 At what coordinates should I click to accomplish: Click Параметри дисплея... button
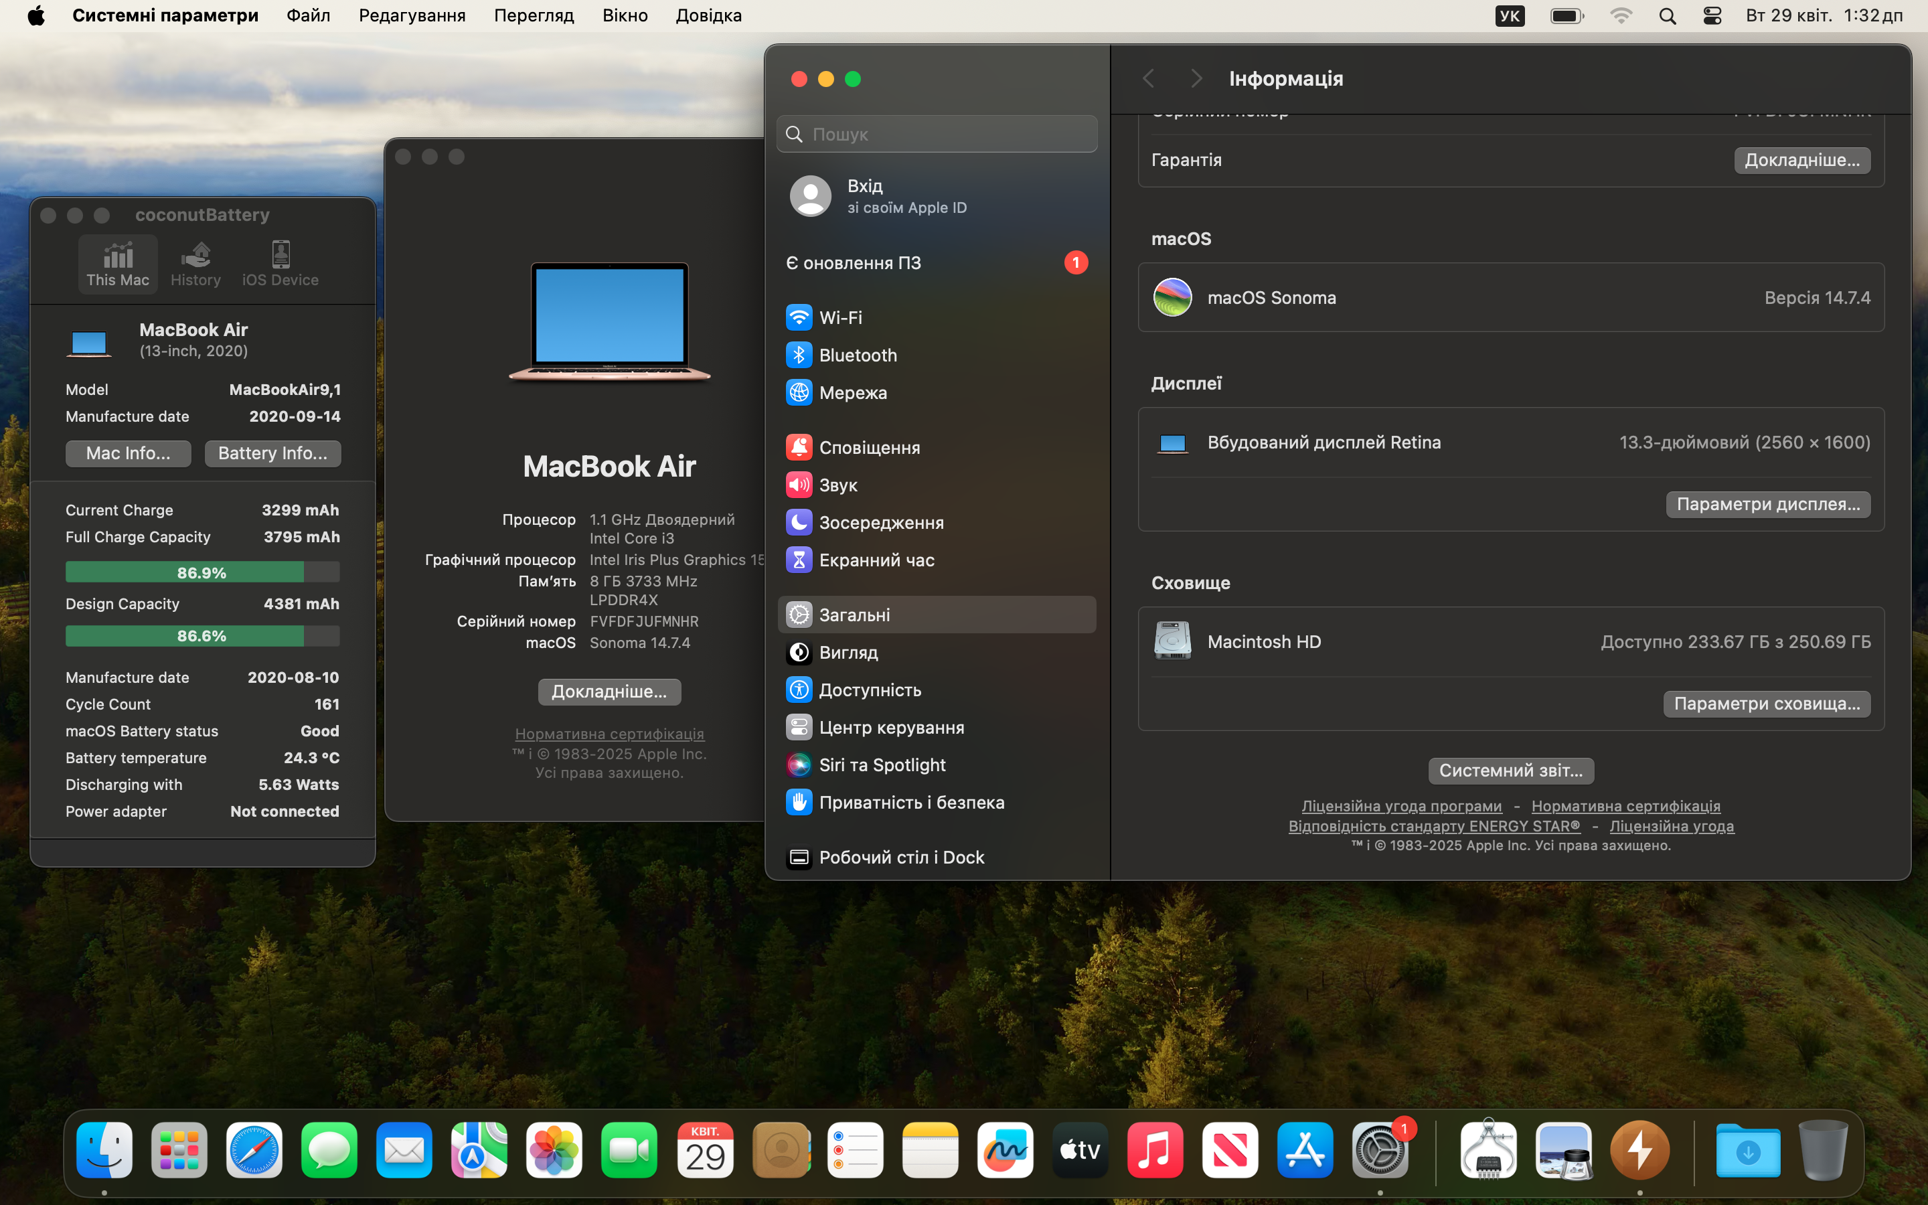click(x=1768, y=505)
